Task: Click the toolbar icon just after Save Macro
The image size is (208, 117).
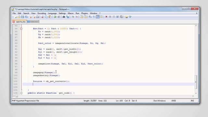Action: coord(126,17)
